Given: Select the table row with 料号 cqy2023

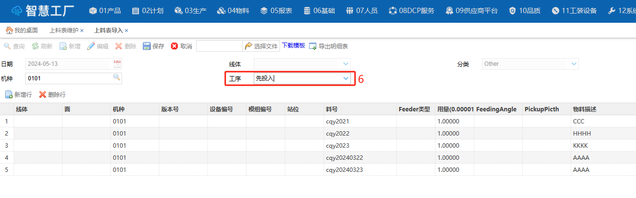Looking at the screenshot, I should [x=337, y=145].
